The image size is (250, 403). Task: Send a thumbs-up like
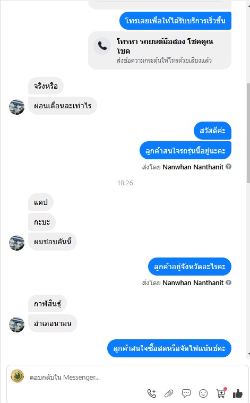click(238, 393)
